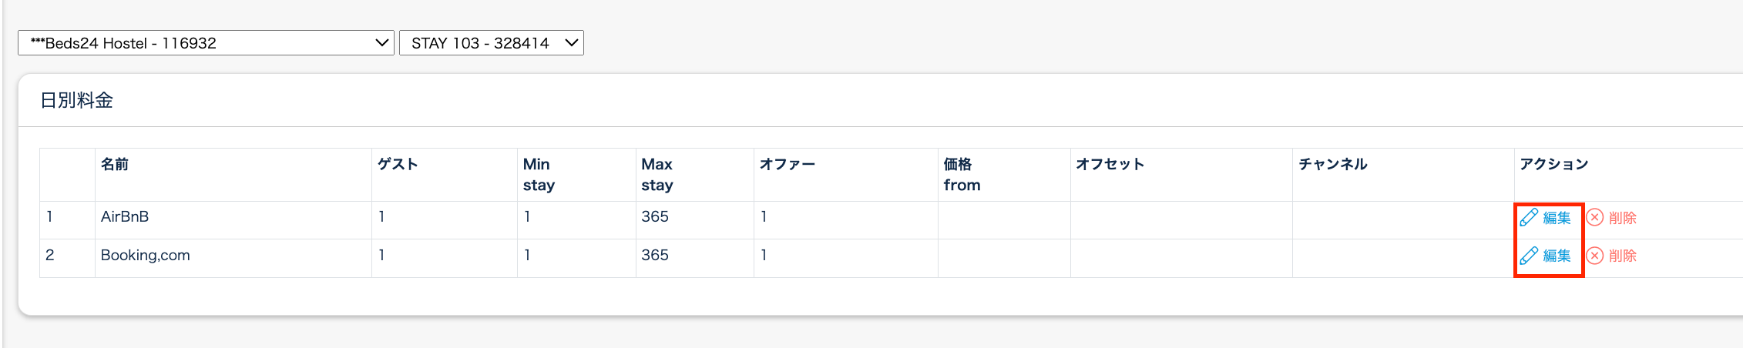Click the red delete circle icon for Booking.com
Screen dimensions: 1743x348
[1595, 256]
